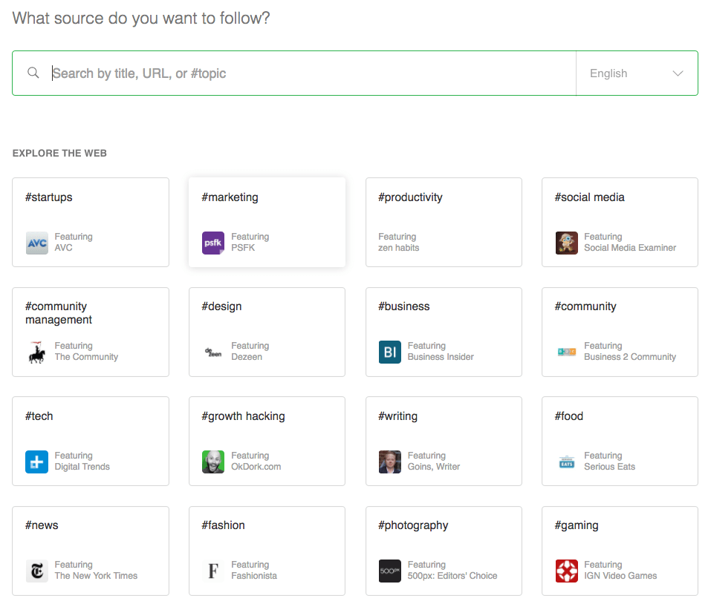Click the Social Media Examiner icon

[x=566, y=243]
